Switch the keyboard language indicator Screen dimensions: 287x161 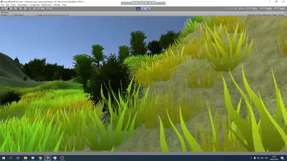(266, 158)
